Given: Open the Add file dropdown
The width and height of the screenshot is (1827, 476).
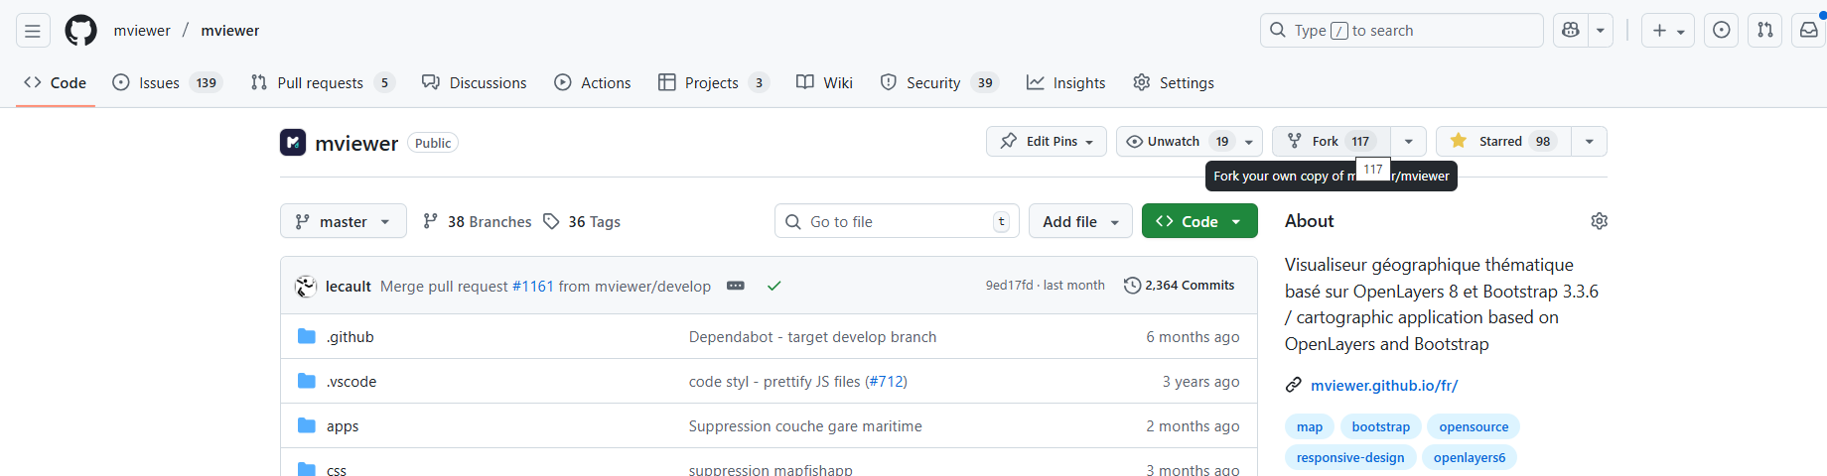Looking at the screenshot, I should [x=1081, y=221].
